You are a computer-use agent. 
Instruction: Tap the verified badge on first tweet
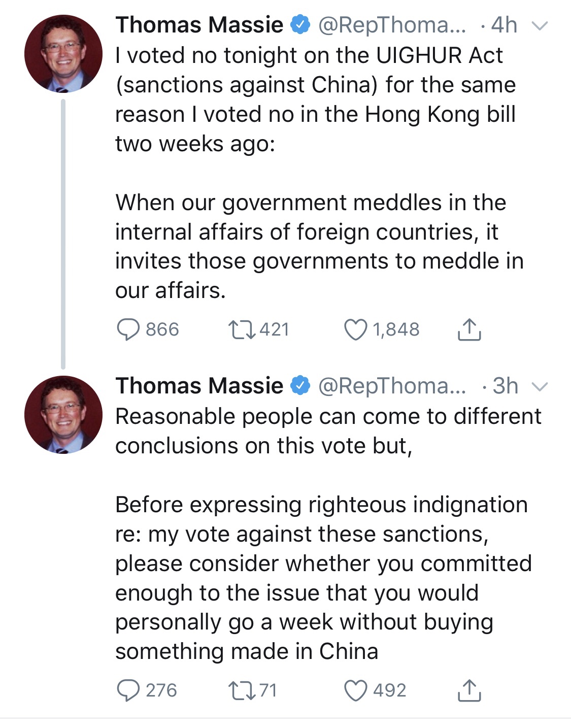pyautogui.click(x=300, y=25)
